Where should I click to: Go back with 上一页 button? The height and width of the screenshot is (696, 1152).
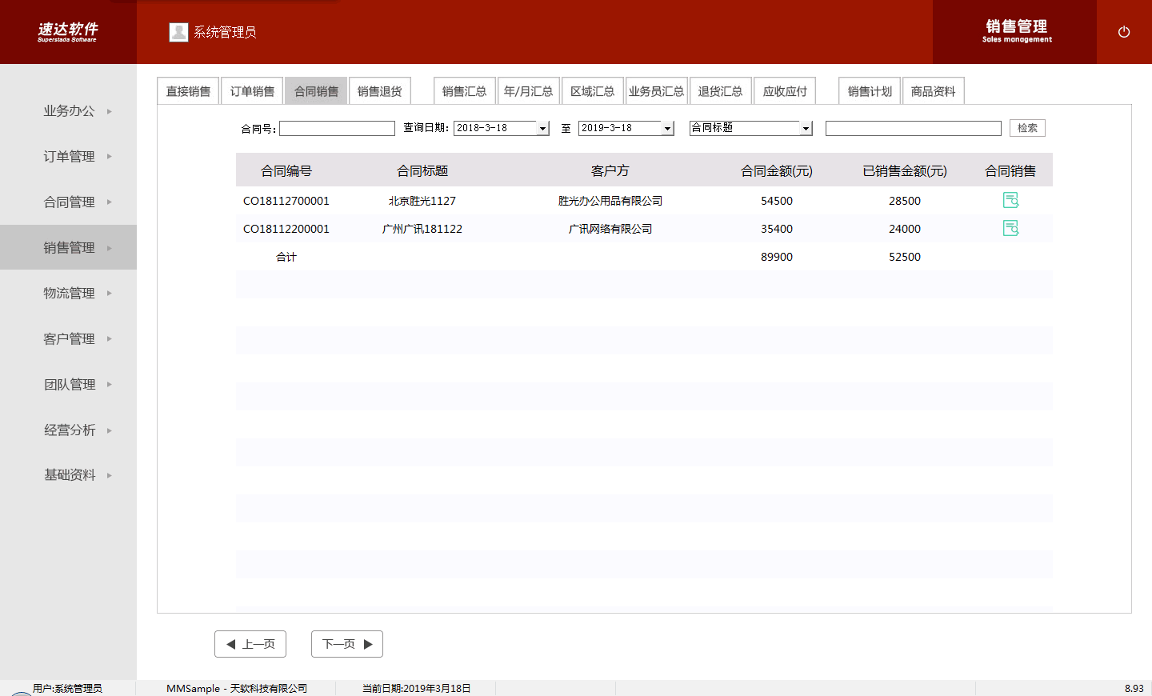[250, 644]
